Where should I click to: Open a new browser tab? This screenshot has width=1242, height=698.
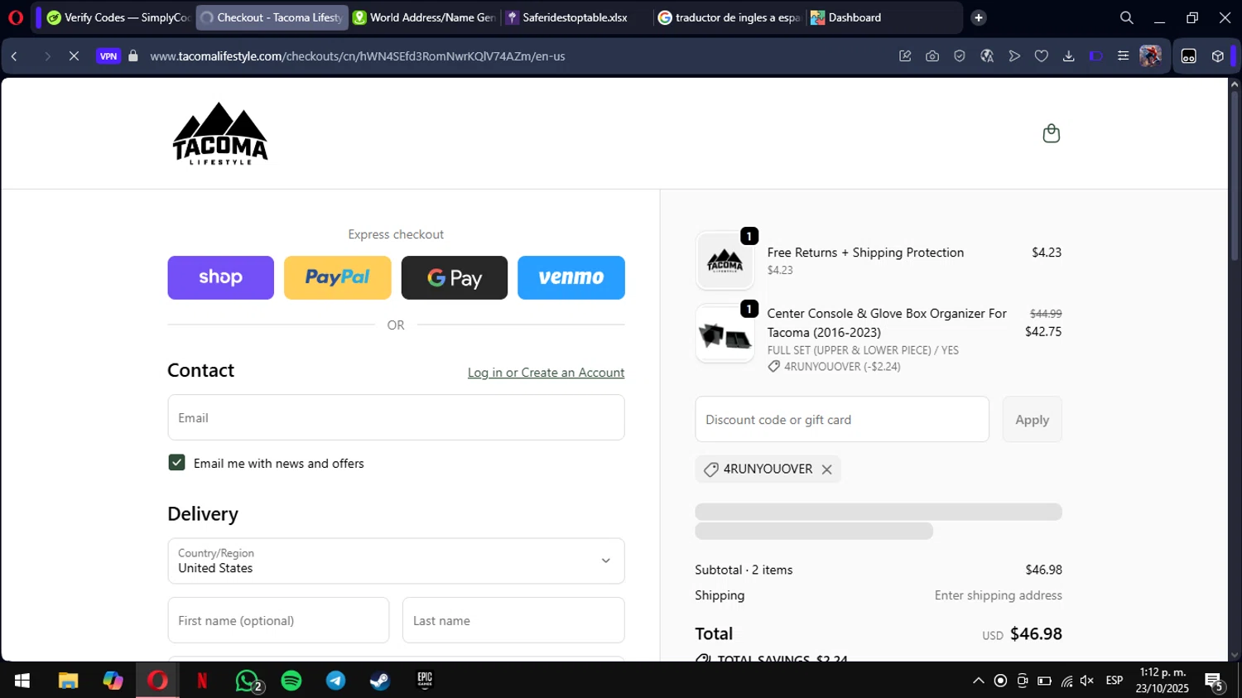pyautogui.click(x=979, y=17)
